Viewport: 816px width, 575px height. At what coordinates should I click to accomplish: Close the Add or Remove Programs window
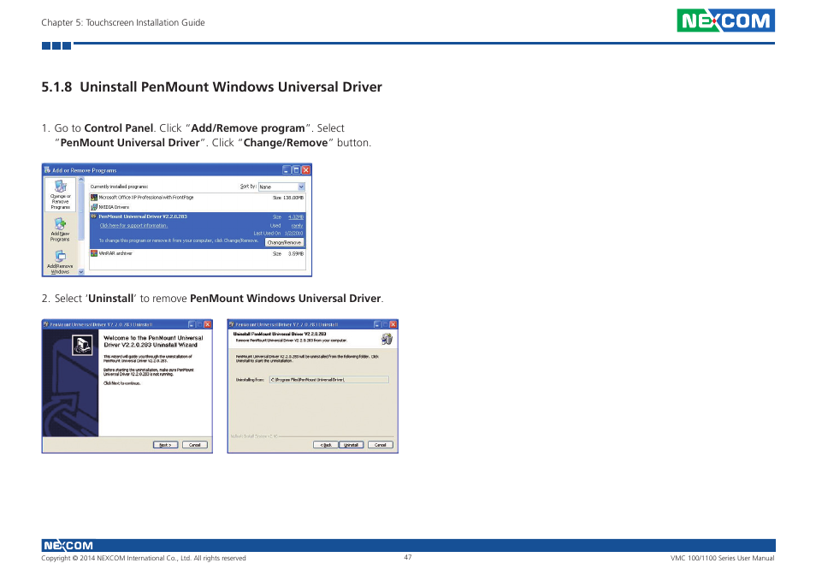point(306,170)
